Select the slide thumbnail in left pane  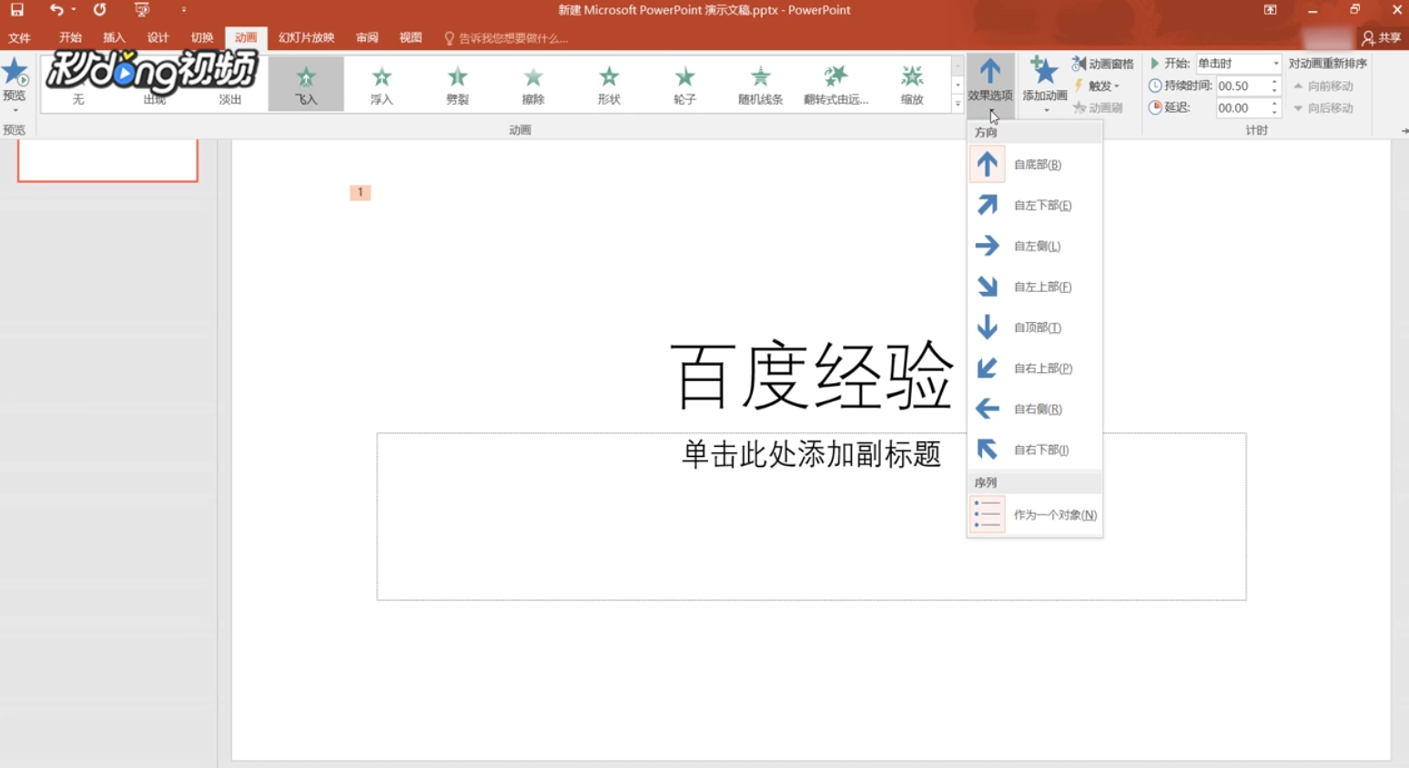tap(107, 161)
